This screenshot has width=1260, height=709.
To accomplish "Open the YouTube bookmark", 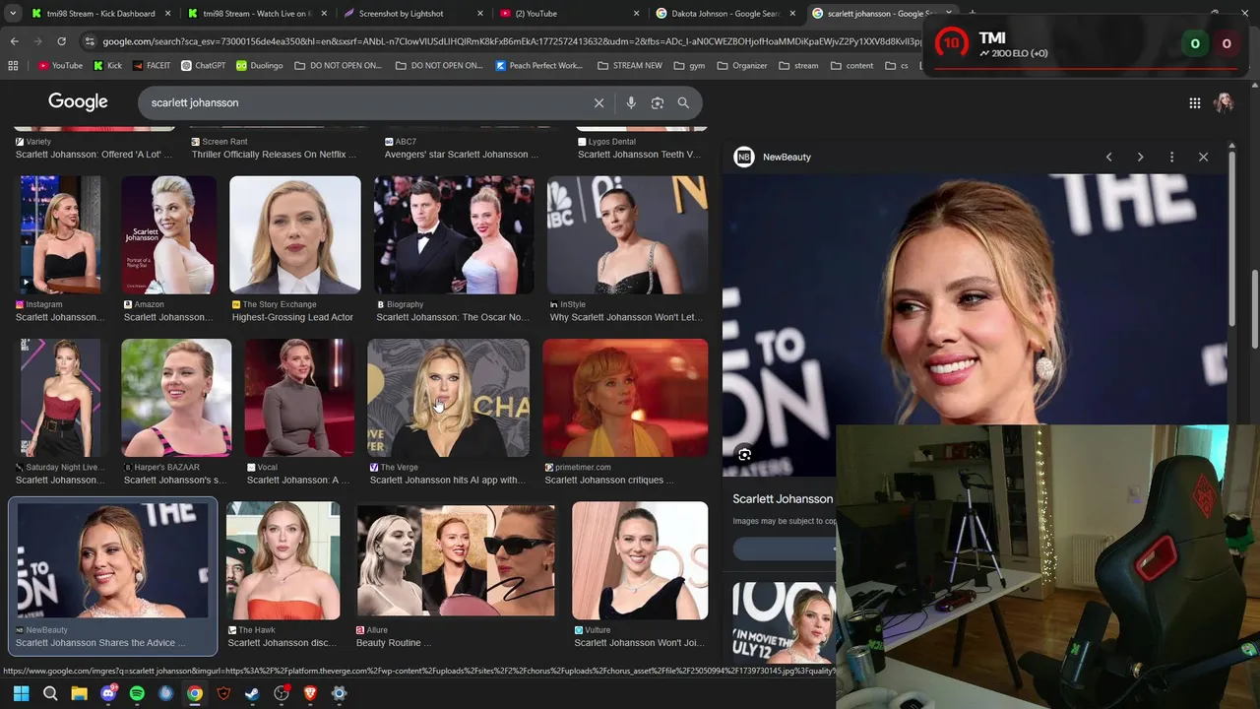I will pos(60,66).
